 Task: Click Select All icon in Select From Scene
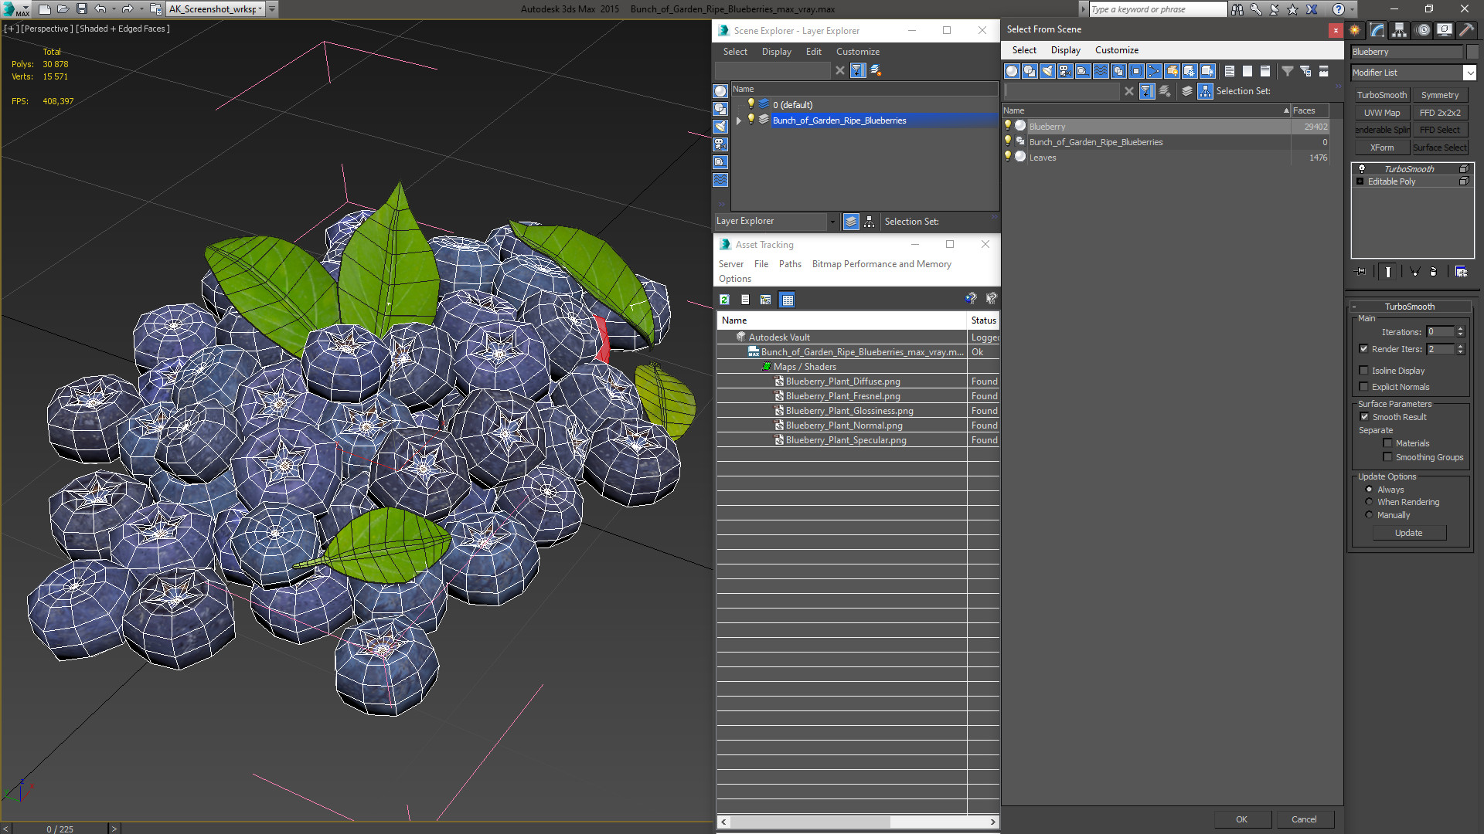(1230, 71)
